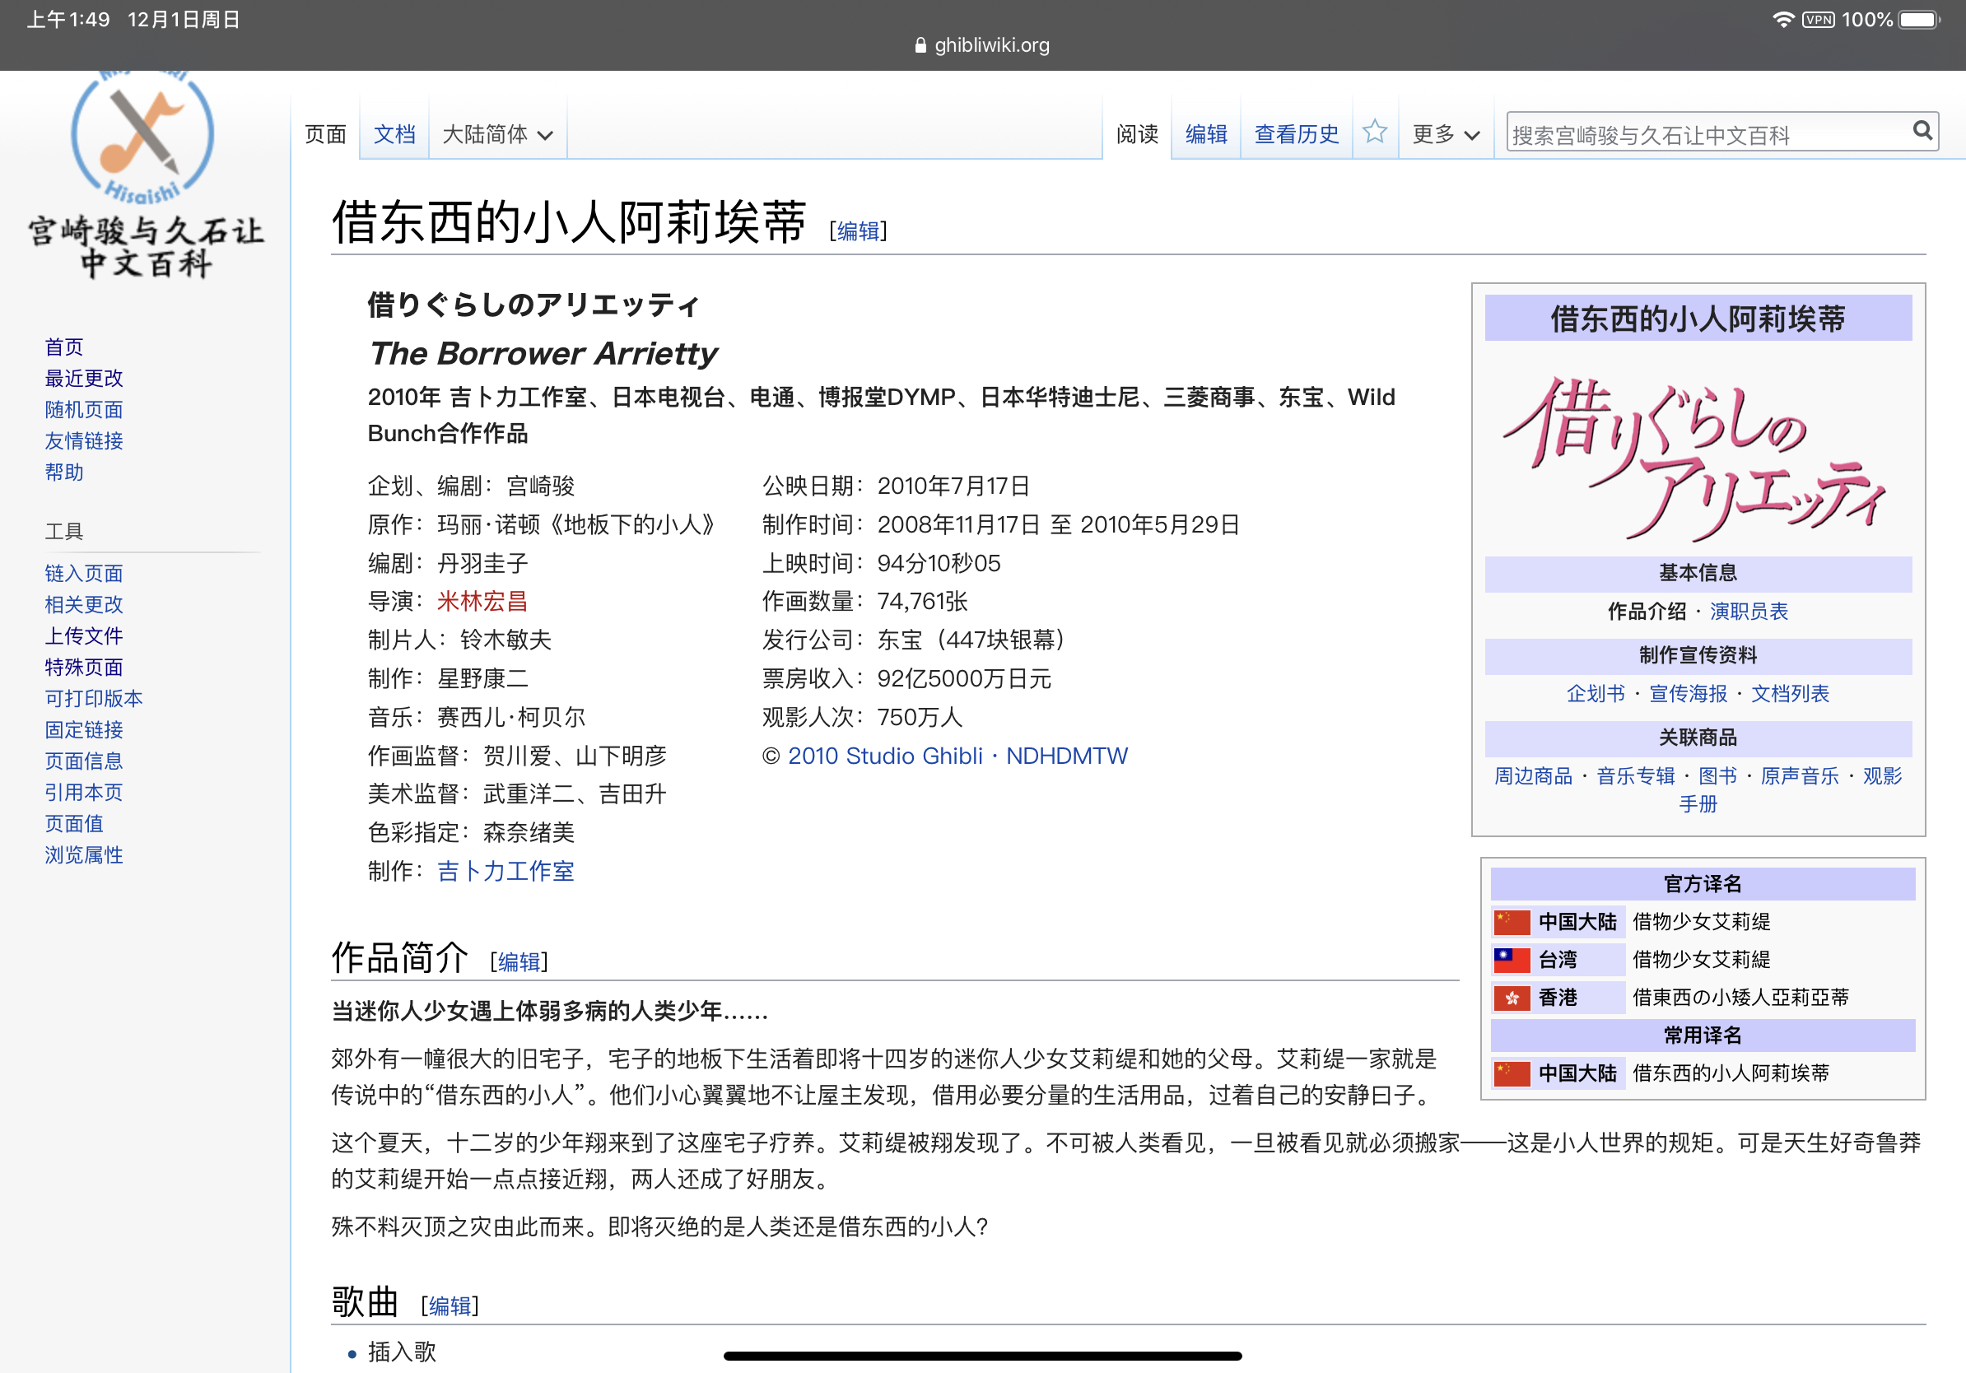Expand the 更多 menu
This screenshot has width=1966, height=1373.
click(1446, 134)
